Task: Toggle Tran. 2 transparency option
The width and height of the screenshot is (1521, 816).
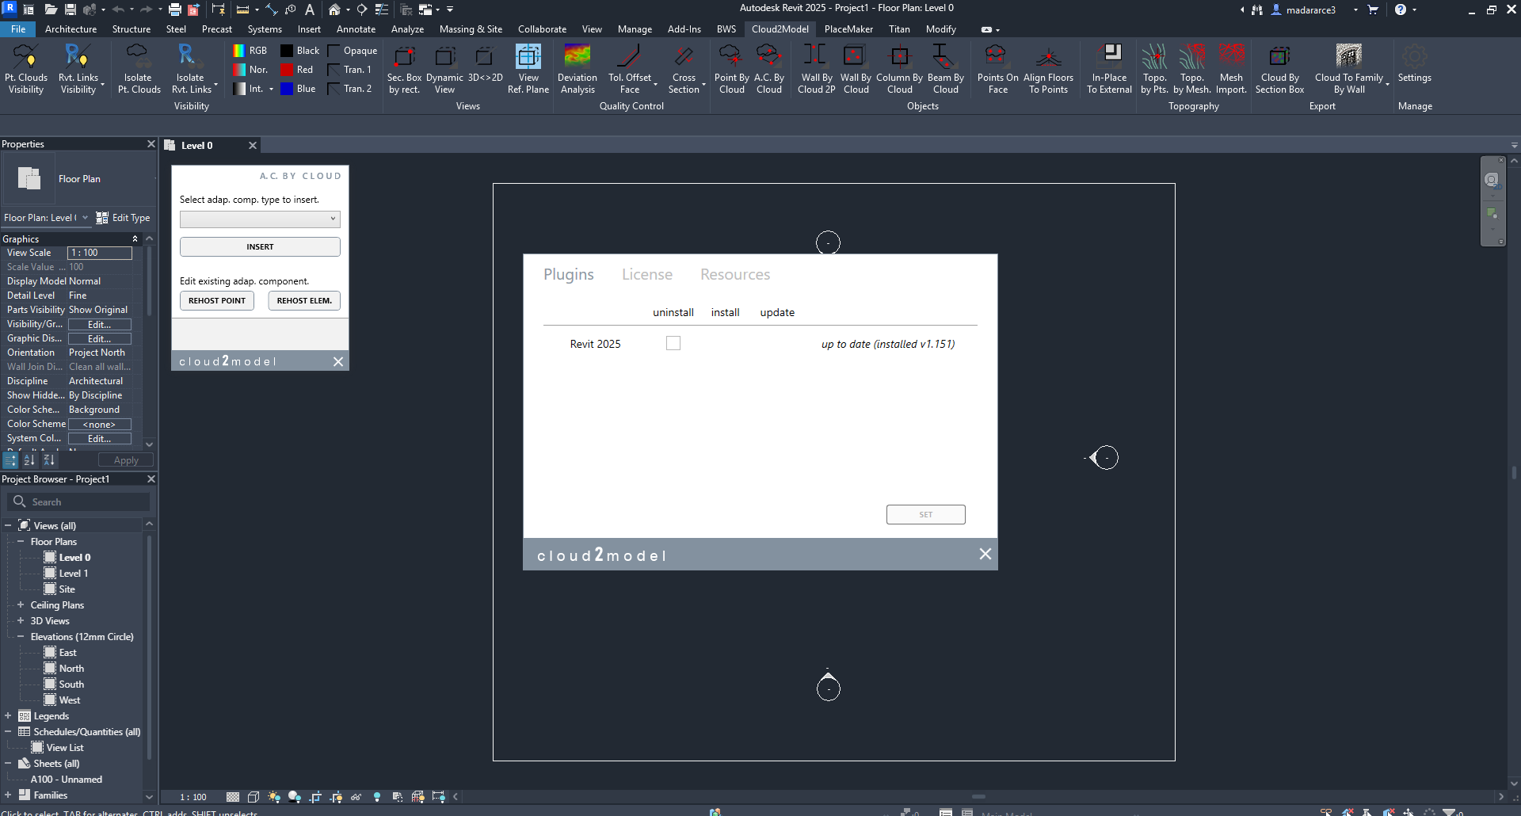Action: [x=349, y=89]
